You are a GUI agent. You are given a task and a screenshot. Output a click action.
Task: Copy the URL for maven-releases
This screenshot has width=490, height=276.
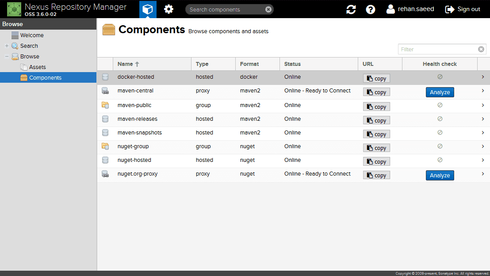376,120
